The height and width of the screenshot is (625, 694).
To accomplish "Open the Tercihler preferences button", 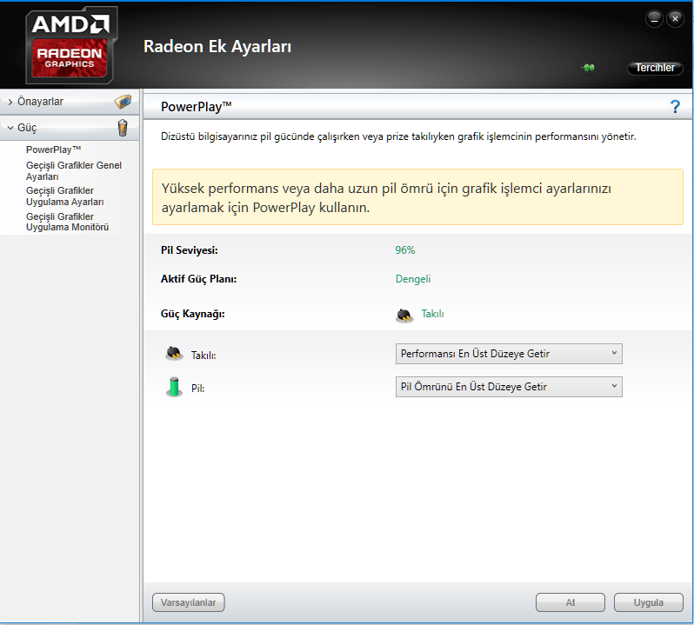I will tap(655, 68).
